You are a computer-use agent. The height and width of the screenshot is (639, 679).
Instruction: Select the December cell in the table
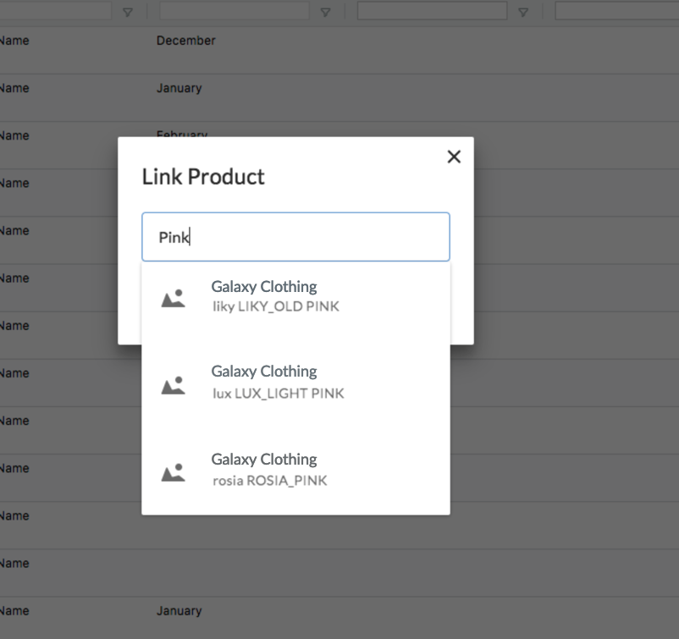tap(185, 41)
